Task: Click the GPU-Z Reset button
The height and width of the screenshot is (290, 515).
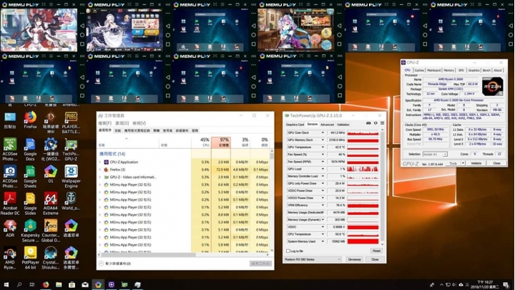Action: click(x=376, y=251)
